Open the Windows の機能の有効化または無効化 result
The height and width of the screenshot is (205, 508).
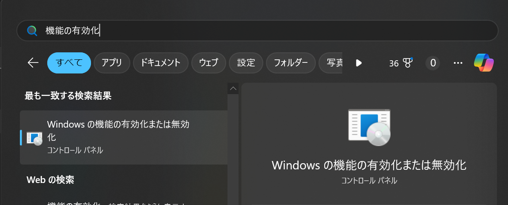[124, 138]
